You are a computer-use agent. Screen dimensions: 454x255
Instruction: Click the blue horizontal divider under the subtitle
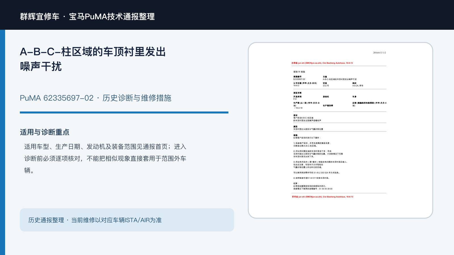124,112
